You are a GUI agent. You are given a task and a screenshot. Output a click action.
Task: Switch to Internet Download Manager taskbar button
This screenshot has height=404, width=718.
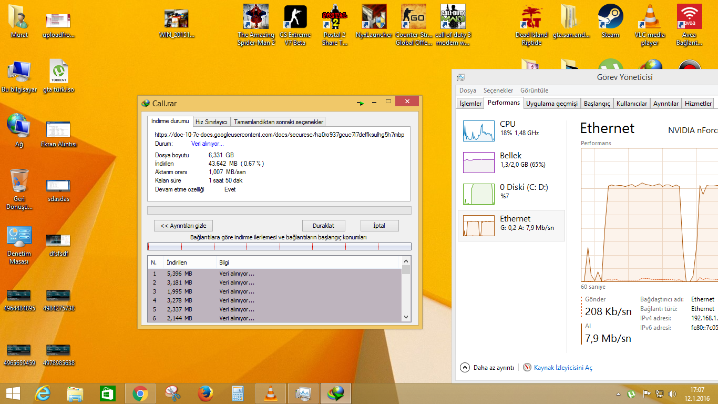336,393
